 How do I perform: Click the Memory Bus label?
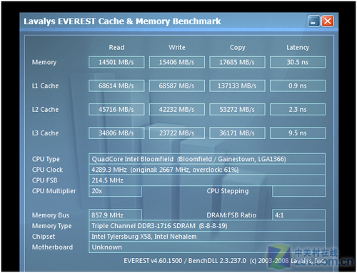[x=51, y=215]
